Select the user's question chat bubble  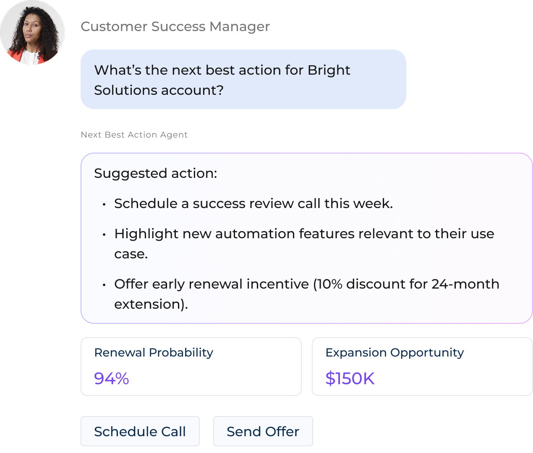click(x=243, y=79)
